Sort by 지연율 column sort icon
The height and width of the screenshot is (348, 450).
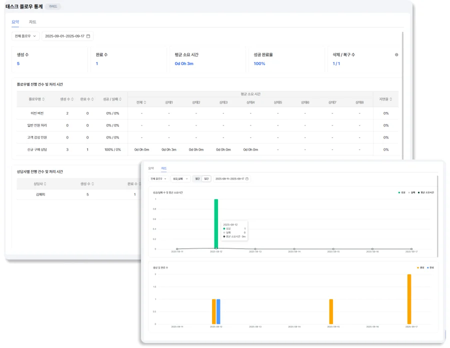(x=391, y=99)
